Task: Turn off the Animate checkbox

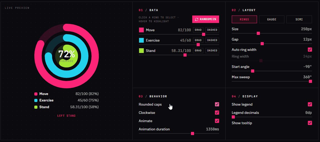Action: (217, 121)
